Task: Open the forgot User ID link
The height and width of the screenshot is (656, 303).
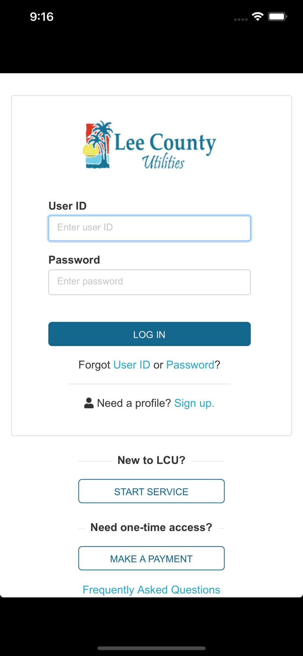Action: tap(132, 365)
